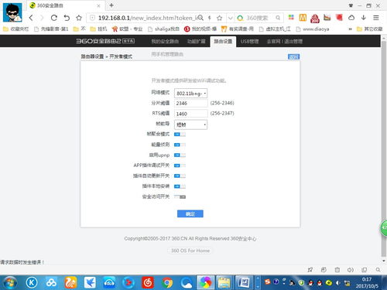Click the cloud icon in the browser toolbar
Screen dimensions: 387x290
pos(351,18)
